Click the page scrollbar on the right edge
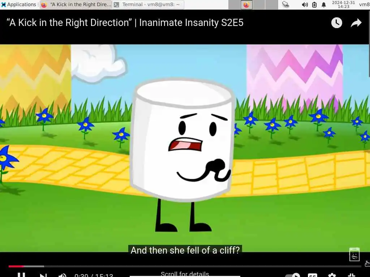 click(369, 43)
